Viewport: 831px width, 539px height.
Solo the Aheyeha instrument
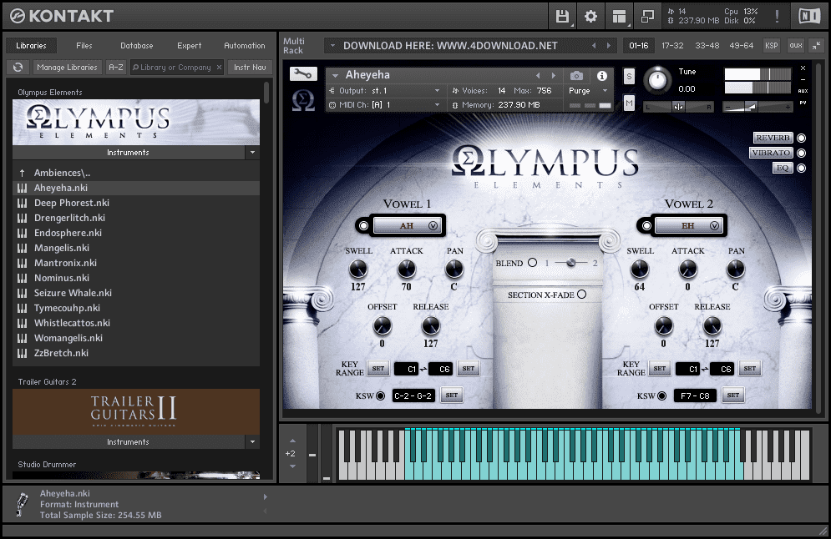click(x=629, y=76)
